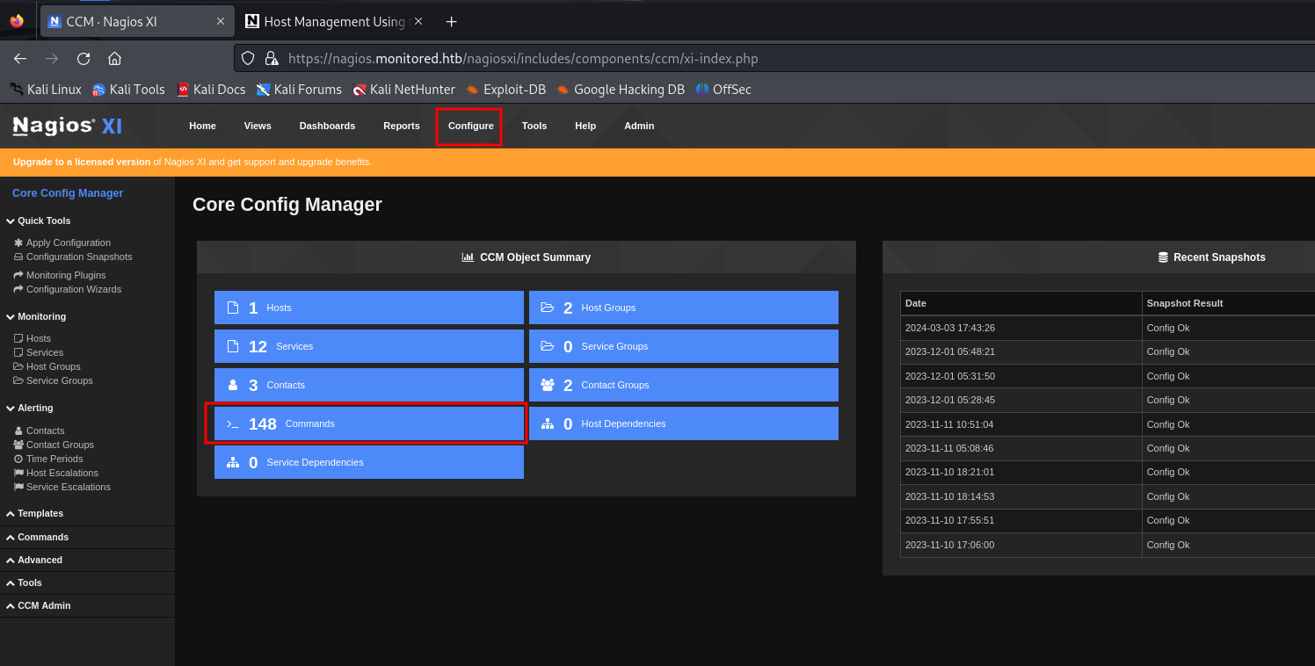Click the Services file icon in sidebar
This screenshot has width=1315, height=666.
(x=18, y=352)
